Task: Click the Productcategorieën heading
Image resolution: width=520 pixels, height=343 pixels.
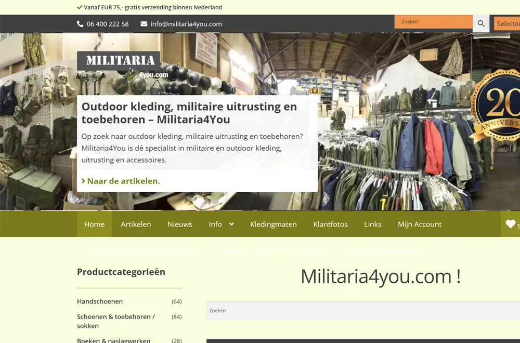Action: (x=121, y=272)
